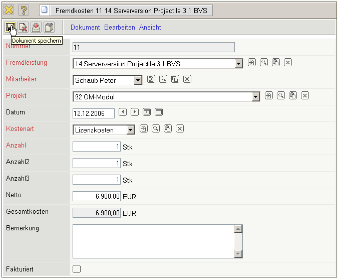Open the Ansicht menu

(x=150, y=28)
